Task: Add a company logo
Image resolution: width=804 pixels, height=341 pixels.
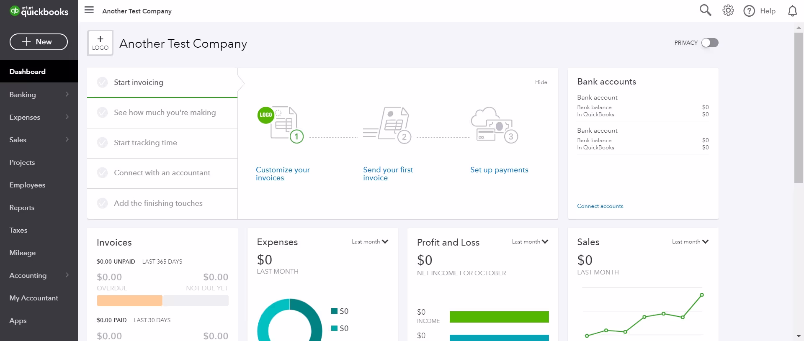Action: click(x=100, y=43)
